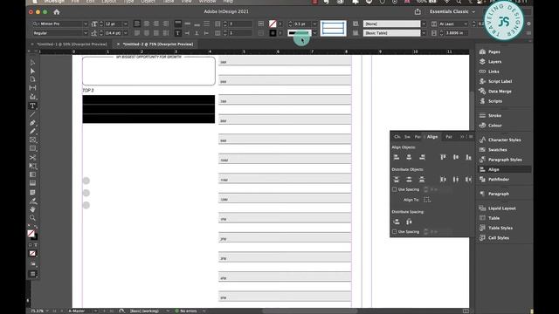Select the Type tool in the toolbar
Viewport: 559px width, 314px height.
32,106
